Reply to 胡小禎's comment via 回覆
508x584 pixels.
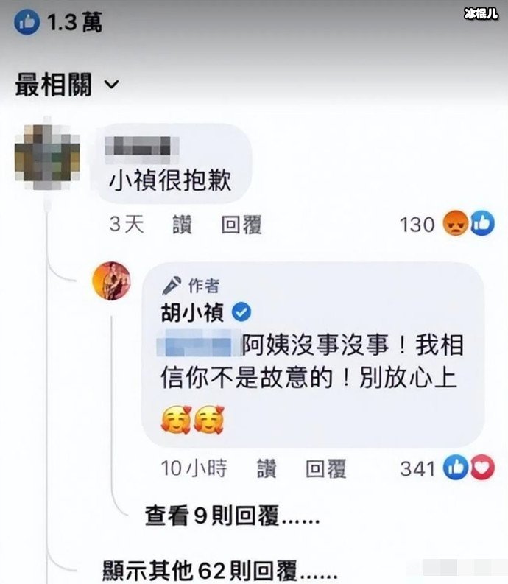326,468
